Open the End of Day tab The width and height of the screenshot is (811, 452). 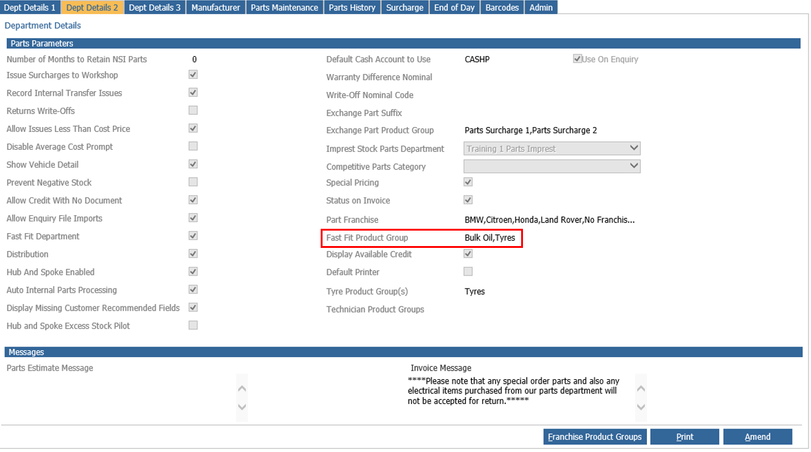pyautogui.click(x=454, y=7)
